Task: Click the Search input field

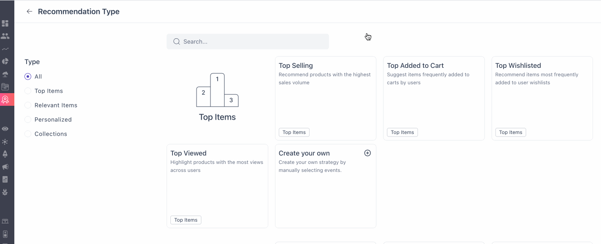Action: [x=253, y=42]
